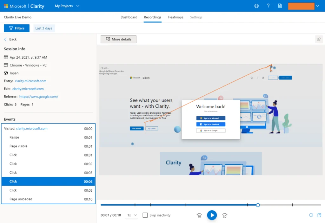This screenshot has height=223, width=325.
Task: Switch to the Dashboard tab
Action: coord(129,17)
